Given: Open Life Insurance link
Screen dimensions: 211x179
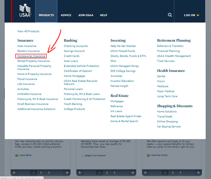Looking at the screenshot, I should tap(26, 84).
